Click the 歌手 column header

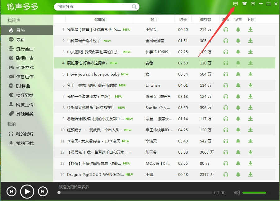(154, 19)
